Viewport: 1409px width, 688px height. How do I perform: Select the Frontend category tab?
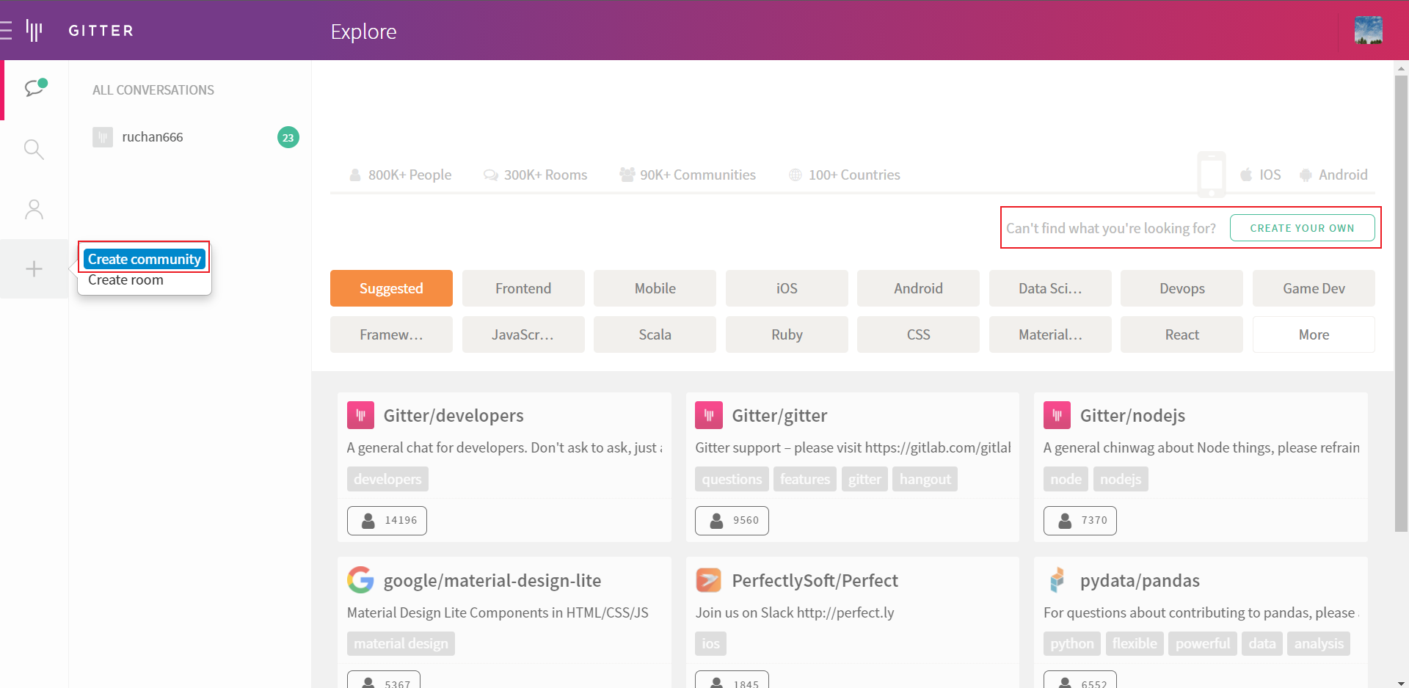pos(523,288)
